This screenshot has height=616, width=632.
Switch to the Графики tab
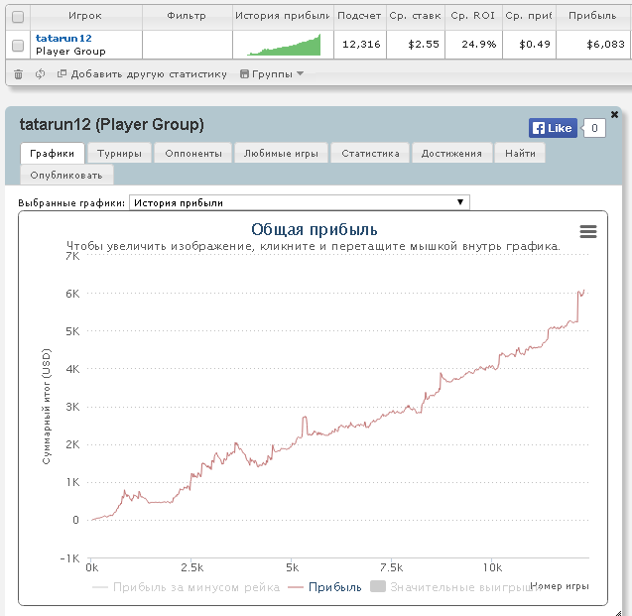coord(53,154)
